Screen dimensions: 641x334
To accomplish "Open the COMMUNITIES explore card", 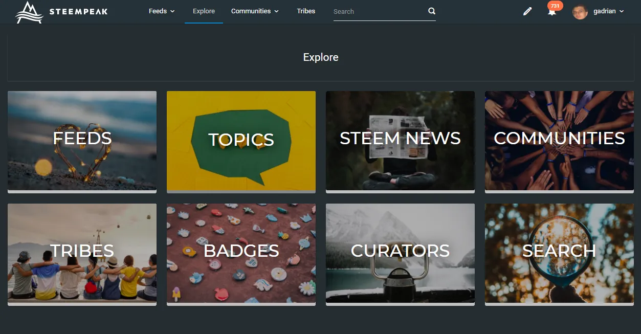I will tap(559, 142).
